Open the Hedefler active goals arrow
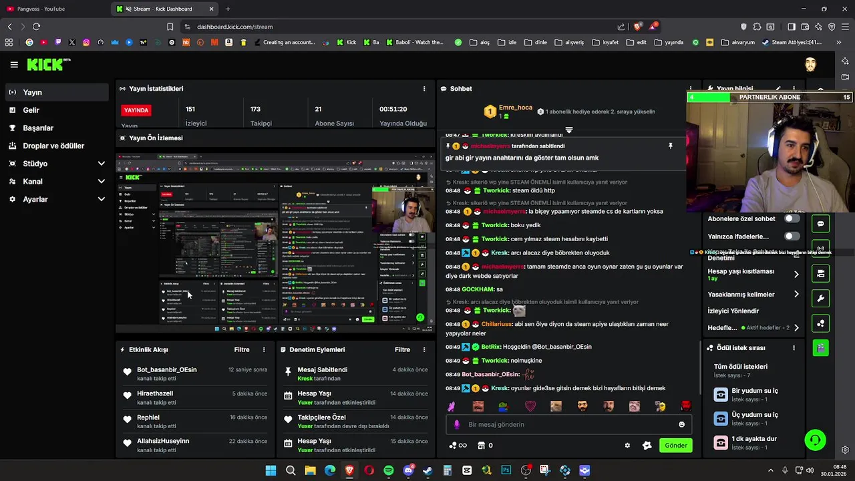This screenshot has height=481, width=855. (x=796, y=327)
